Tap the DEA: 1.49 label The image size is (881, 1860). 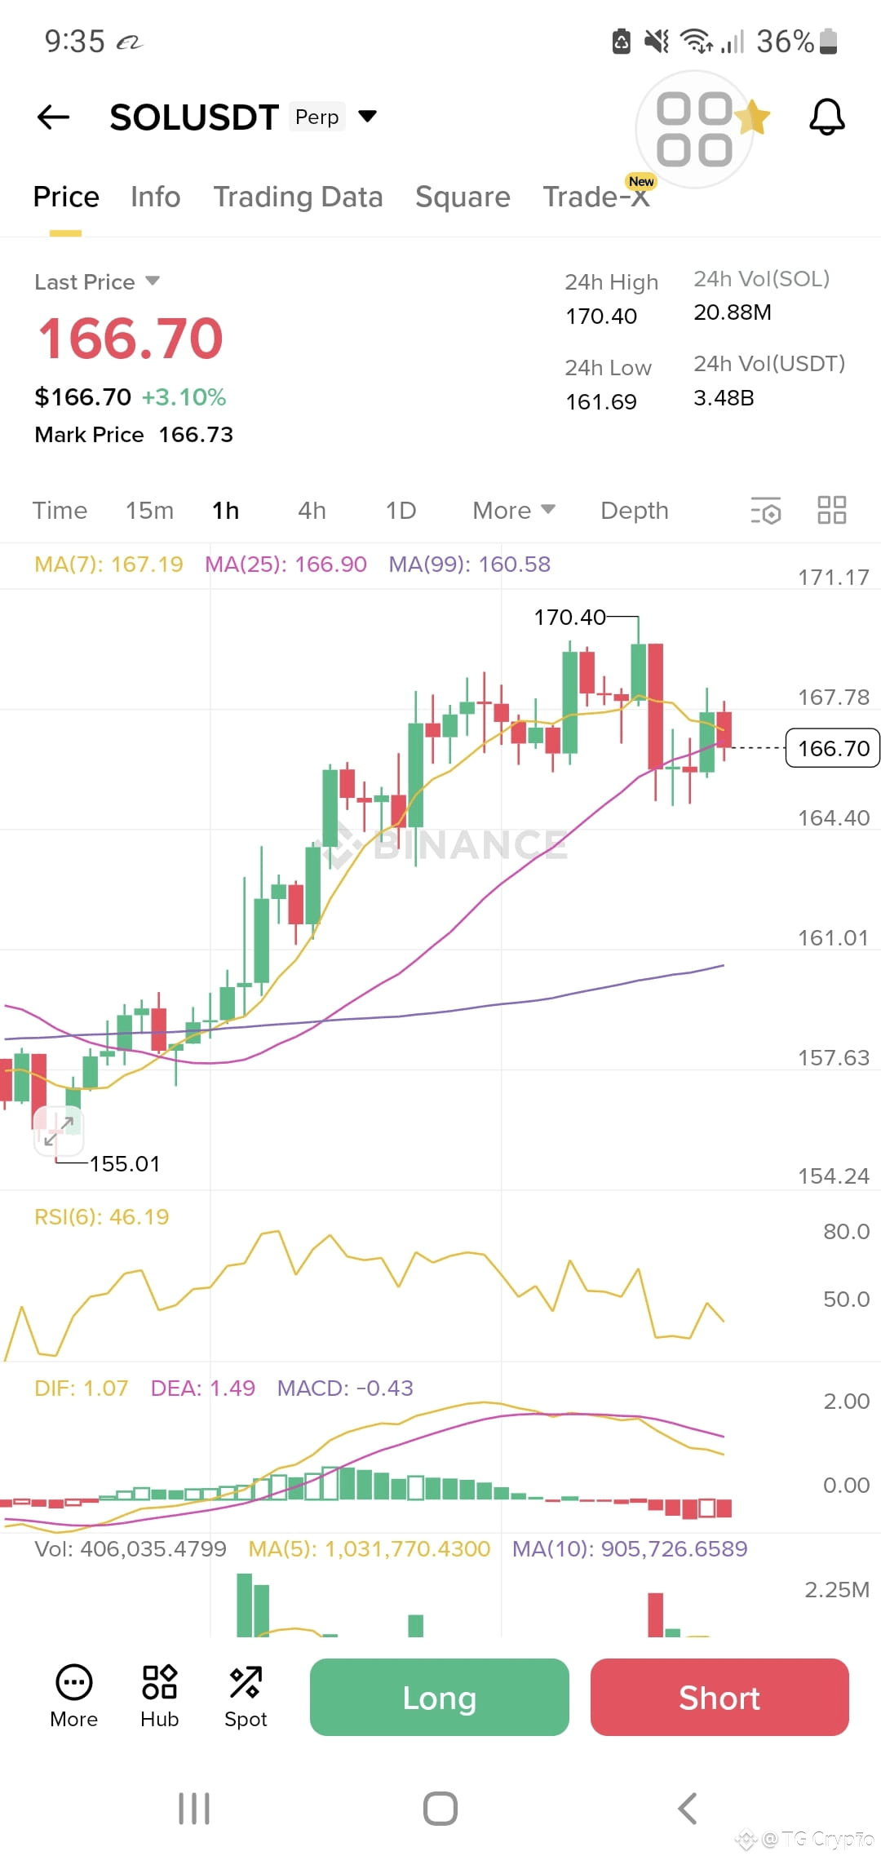tap(202, 1388)
